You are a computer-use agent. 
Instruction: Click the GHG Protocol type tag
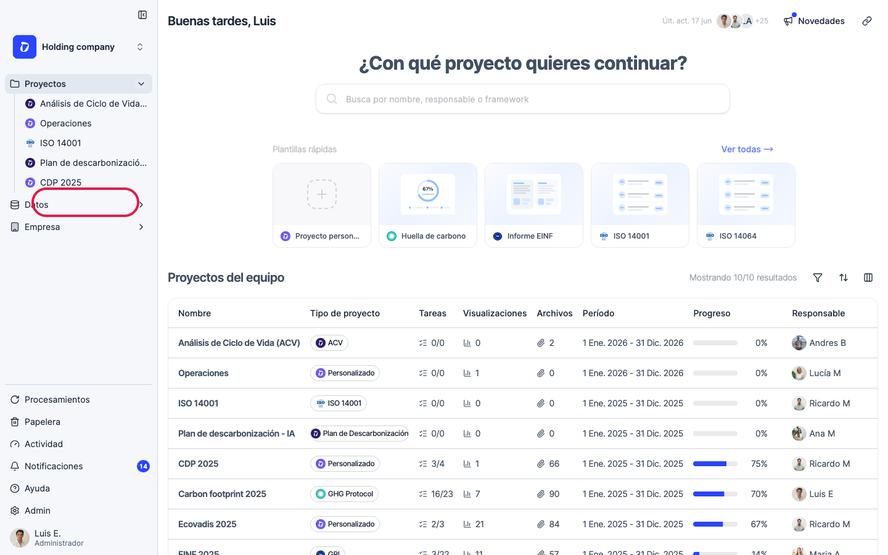point(344,494)
